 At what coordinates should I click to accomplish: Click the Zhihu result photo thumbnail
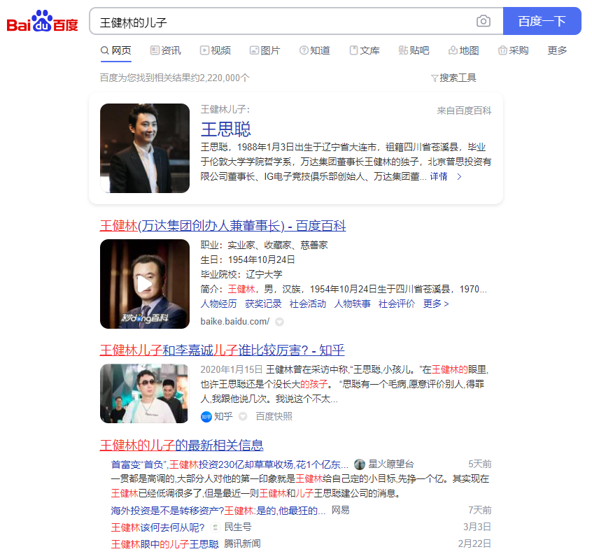pyautogui.click(x=144, y=393)
